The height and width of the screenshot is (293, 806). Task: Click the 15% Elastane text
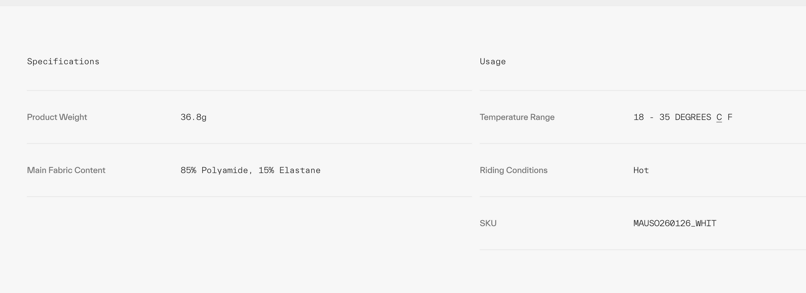point(289,170)
